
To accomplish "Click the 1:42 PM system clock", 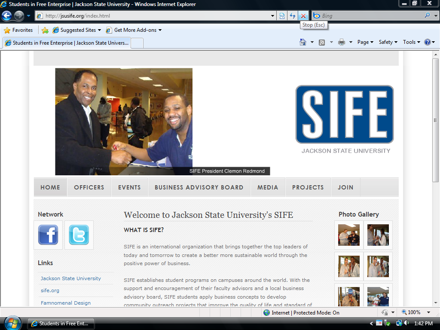I will coord(423,324).
